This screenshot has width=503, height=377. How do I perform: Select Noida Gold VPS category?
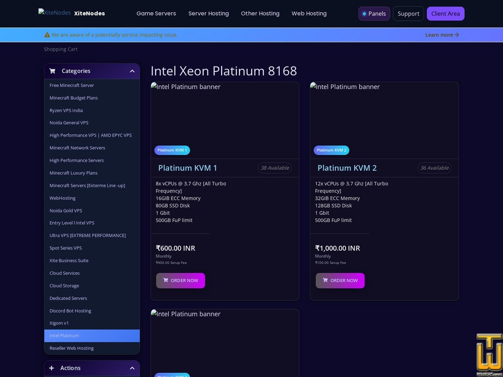pyautogui.click(x=92, y=210)
